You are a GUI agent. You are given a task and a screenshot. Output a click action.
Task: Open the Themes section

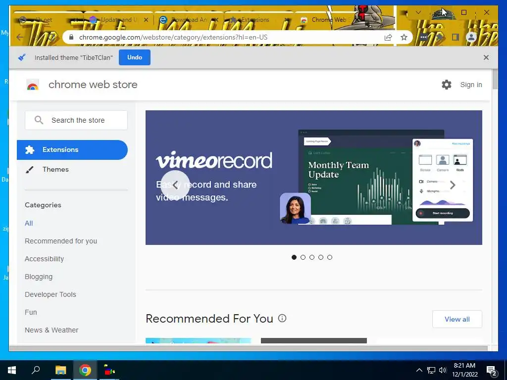[x=55, y=169]
